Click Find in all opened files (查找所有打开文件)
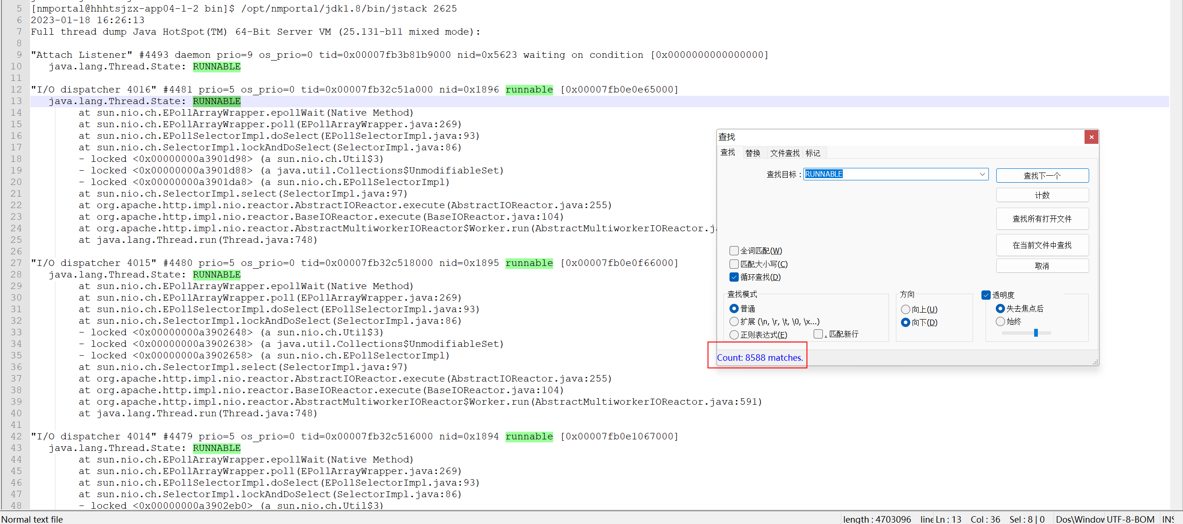This screenshot has width=1183, height=524. [x=1042, y=219]
